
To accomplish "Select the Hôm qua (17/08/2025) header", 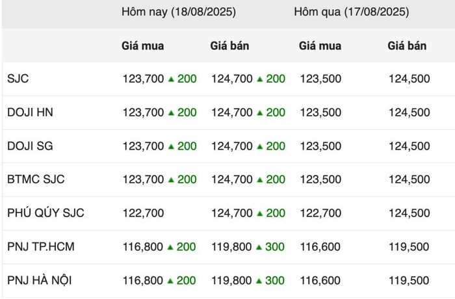I will [352, 12].
